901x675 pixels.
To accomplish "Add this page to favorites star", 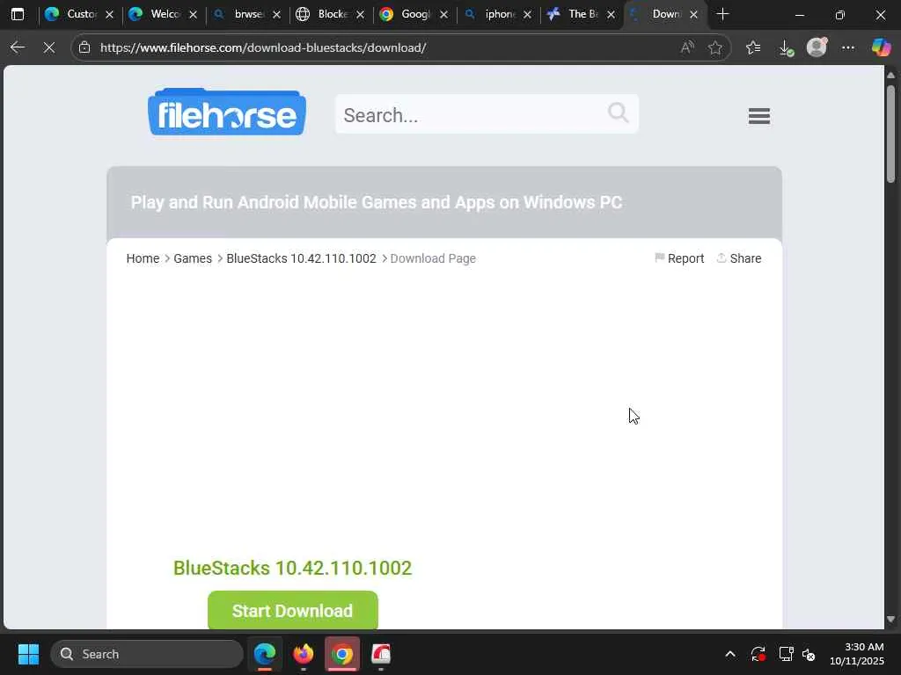I will click(x=714, y=47).
